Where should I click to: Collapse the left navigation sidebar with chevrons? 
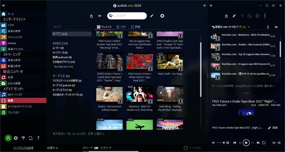(x=3, y=6)
